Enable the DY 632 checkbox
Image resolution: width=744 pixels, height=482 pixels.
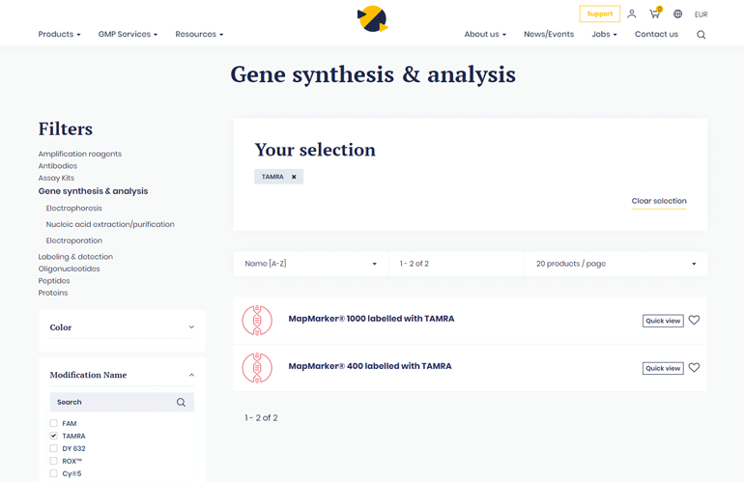(x=54, y=448)
